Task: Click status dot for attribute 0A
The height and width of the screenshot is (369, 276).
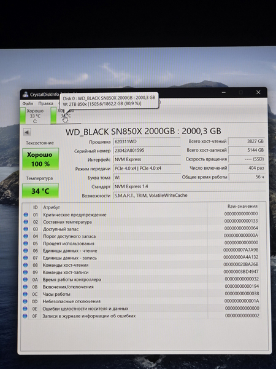Action: [25, 280]
